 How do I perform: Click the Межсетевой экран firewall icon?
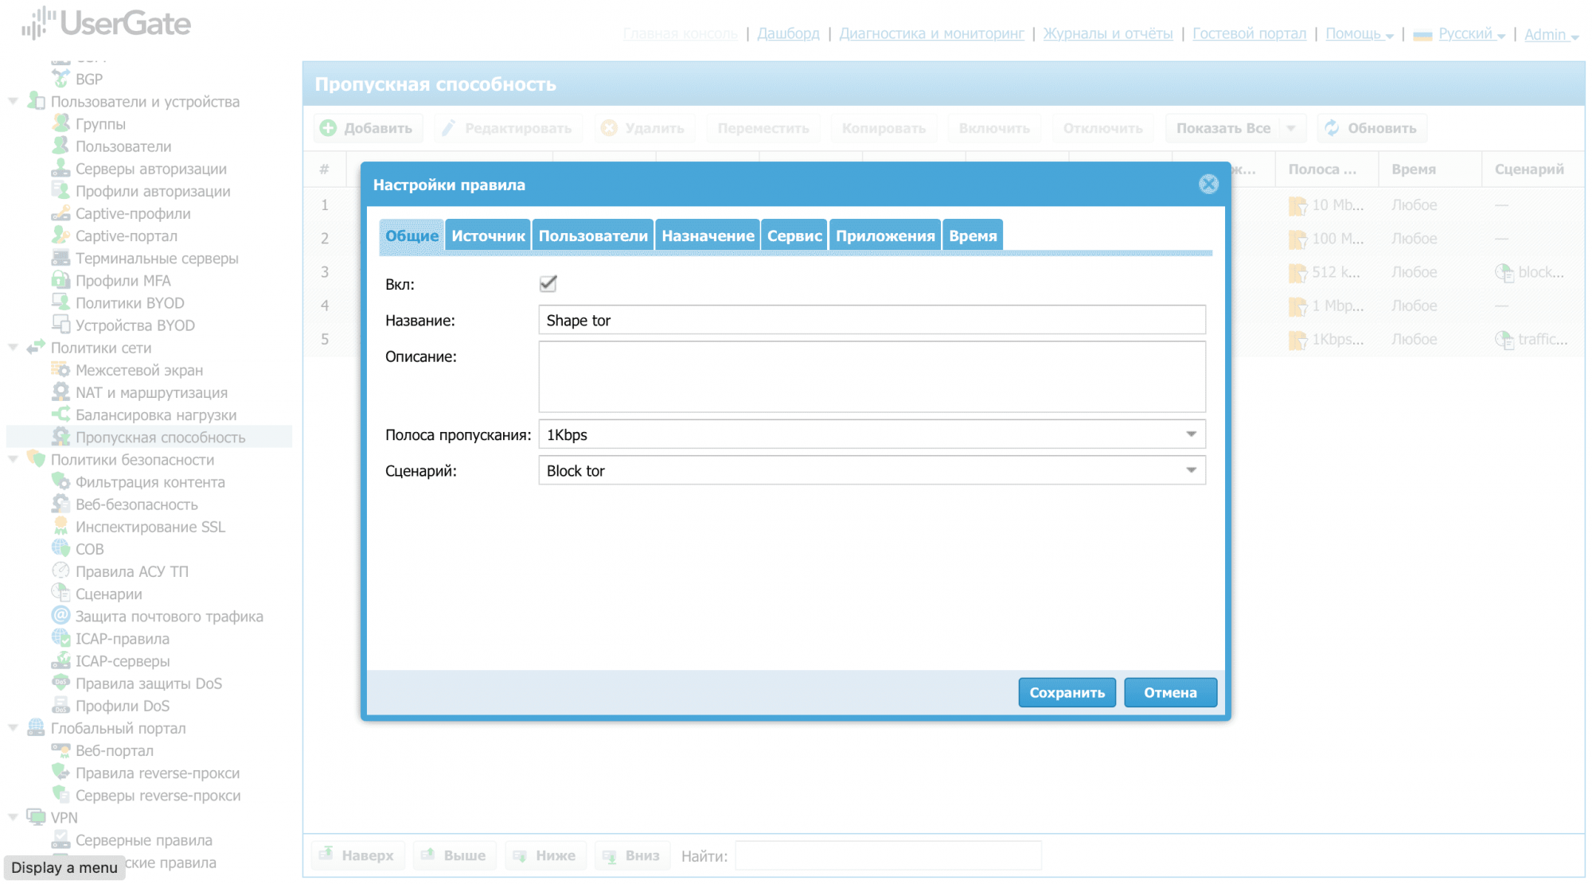click(x=60, y=370)
